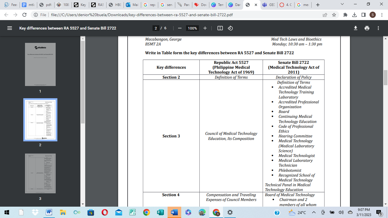Click 'Section 3' table cell
The height and width of the screenshot is (218, 388).
point(171,136)
